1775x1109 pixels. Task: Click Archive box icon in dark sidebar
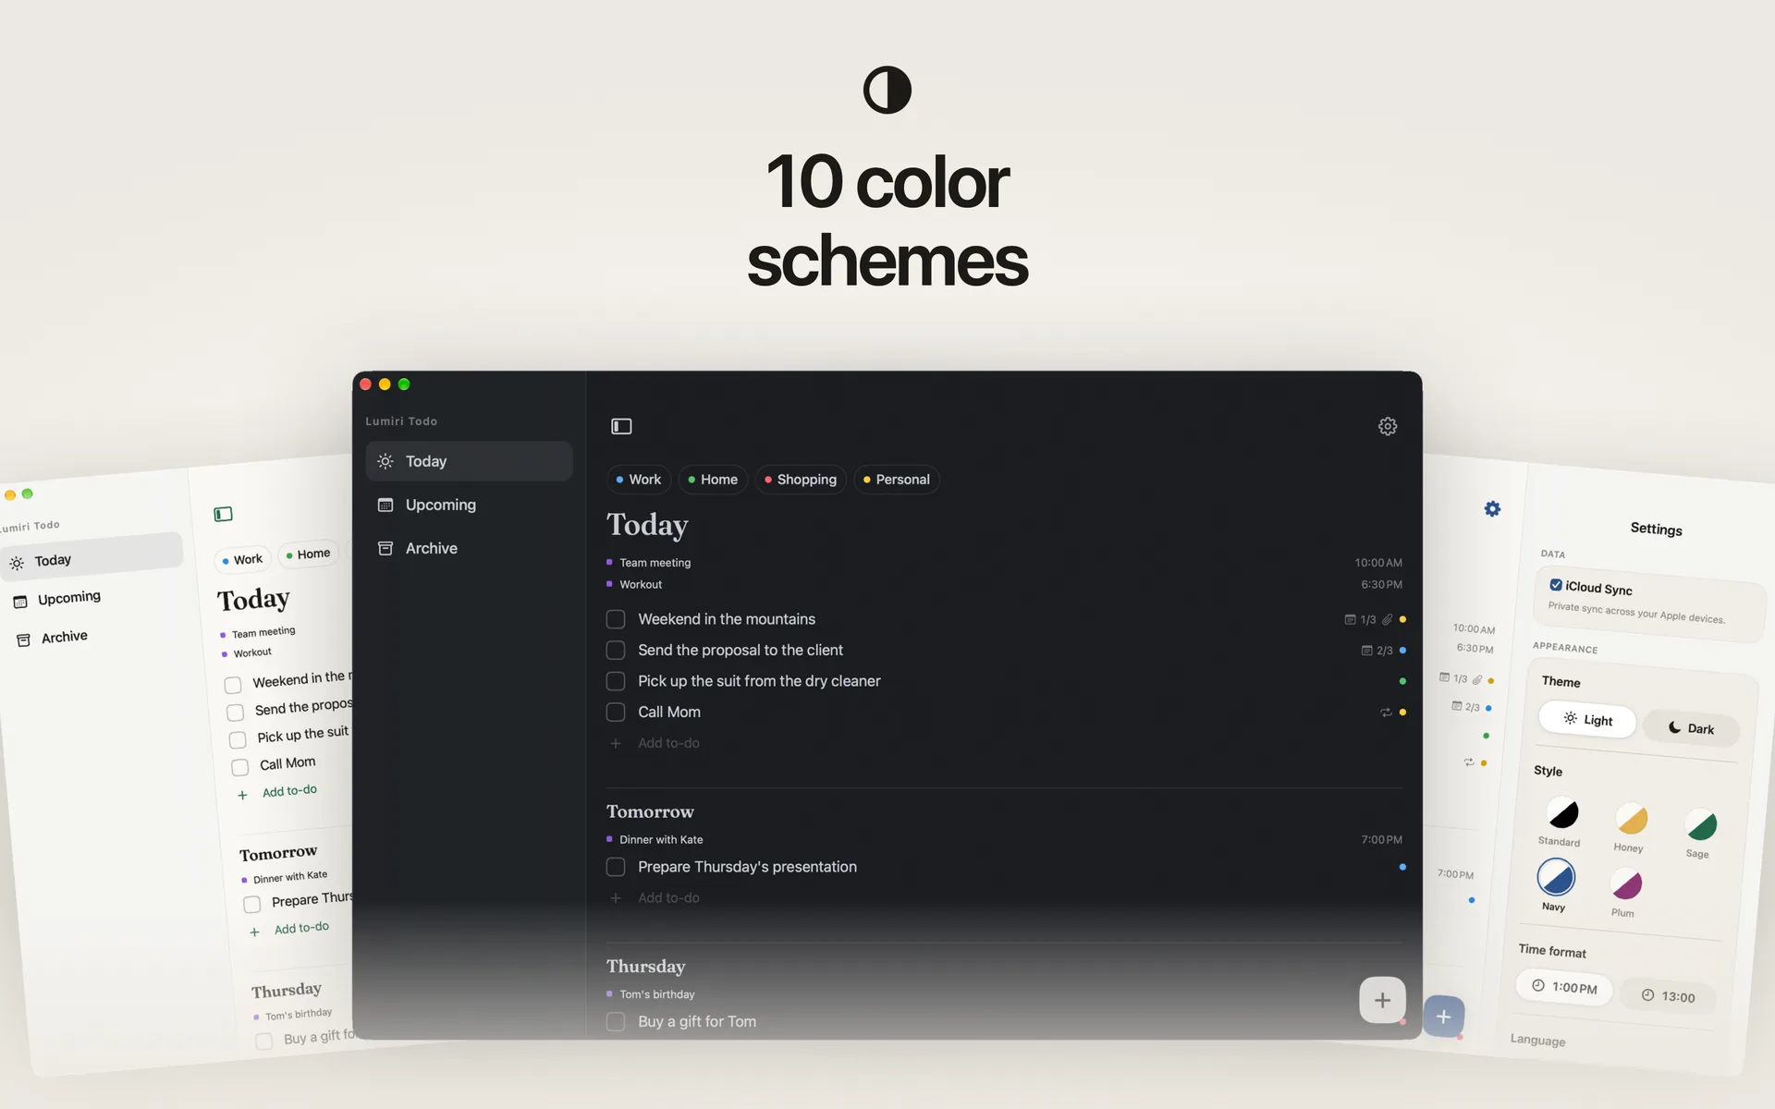tap(386, 548)
